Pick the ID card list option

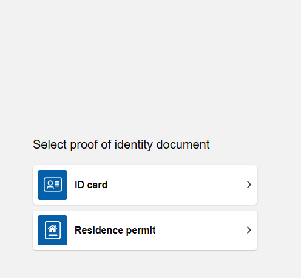145,185
